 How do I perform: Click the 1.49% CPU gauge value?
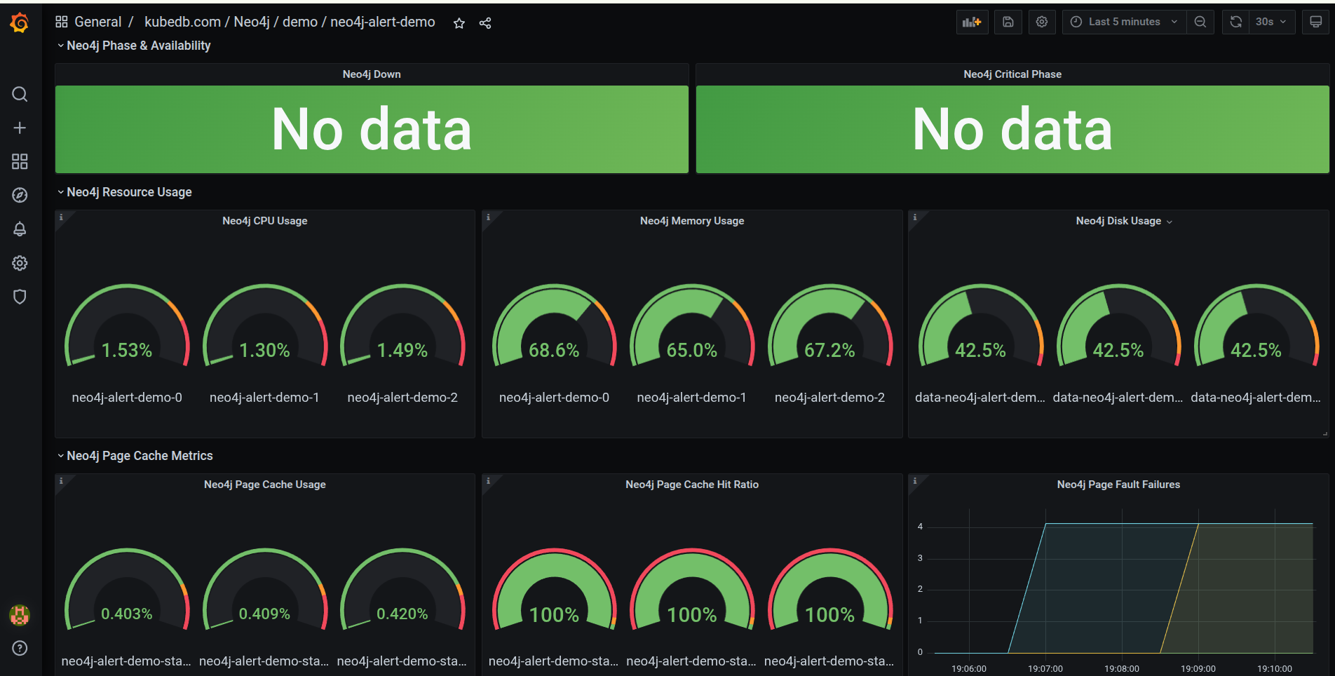coord(402,350)
